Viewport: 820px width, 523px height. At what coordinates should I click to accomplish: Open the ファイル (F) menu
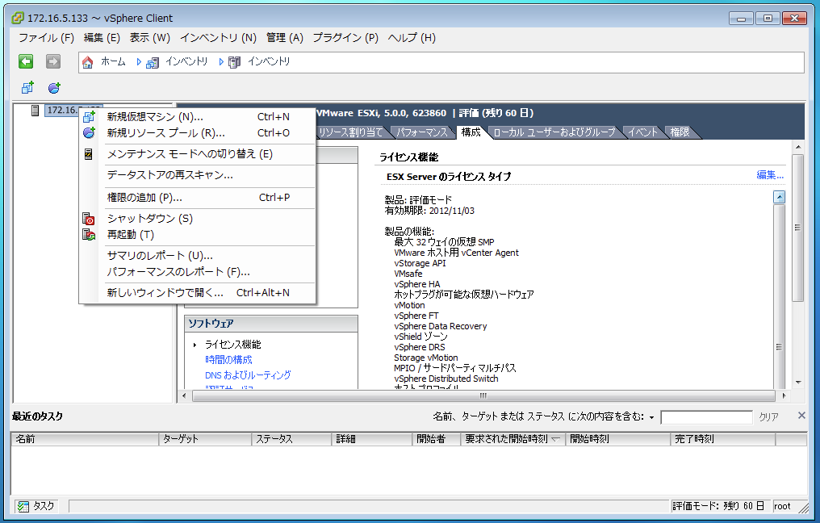point(47,38)
